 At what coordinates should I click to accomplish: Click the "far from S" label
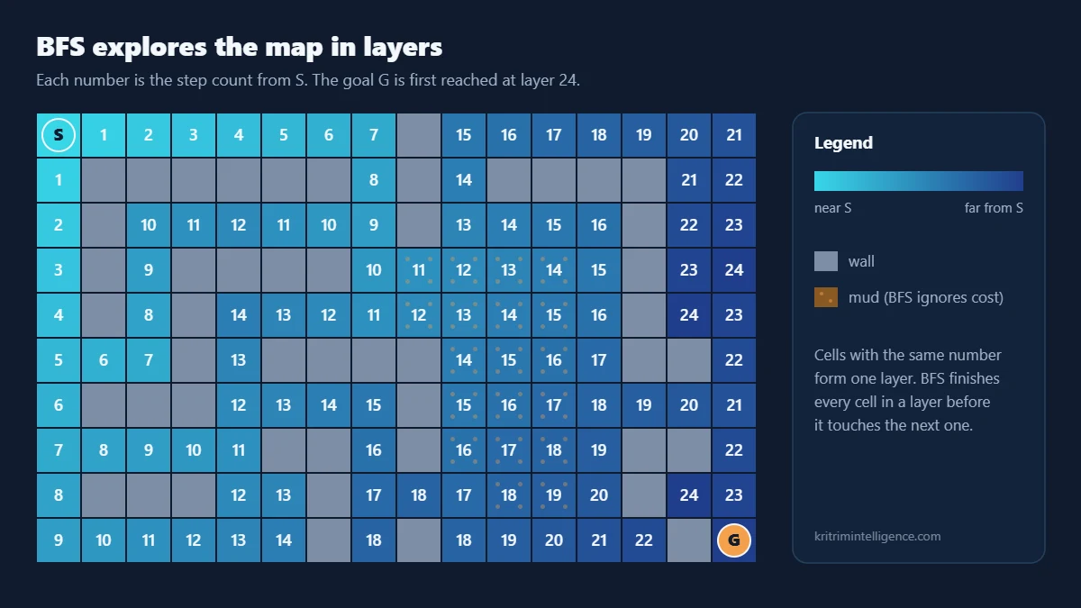point(994,208)
